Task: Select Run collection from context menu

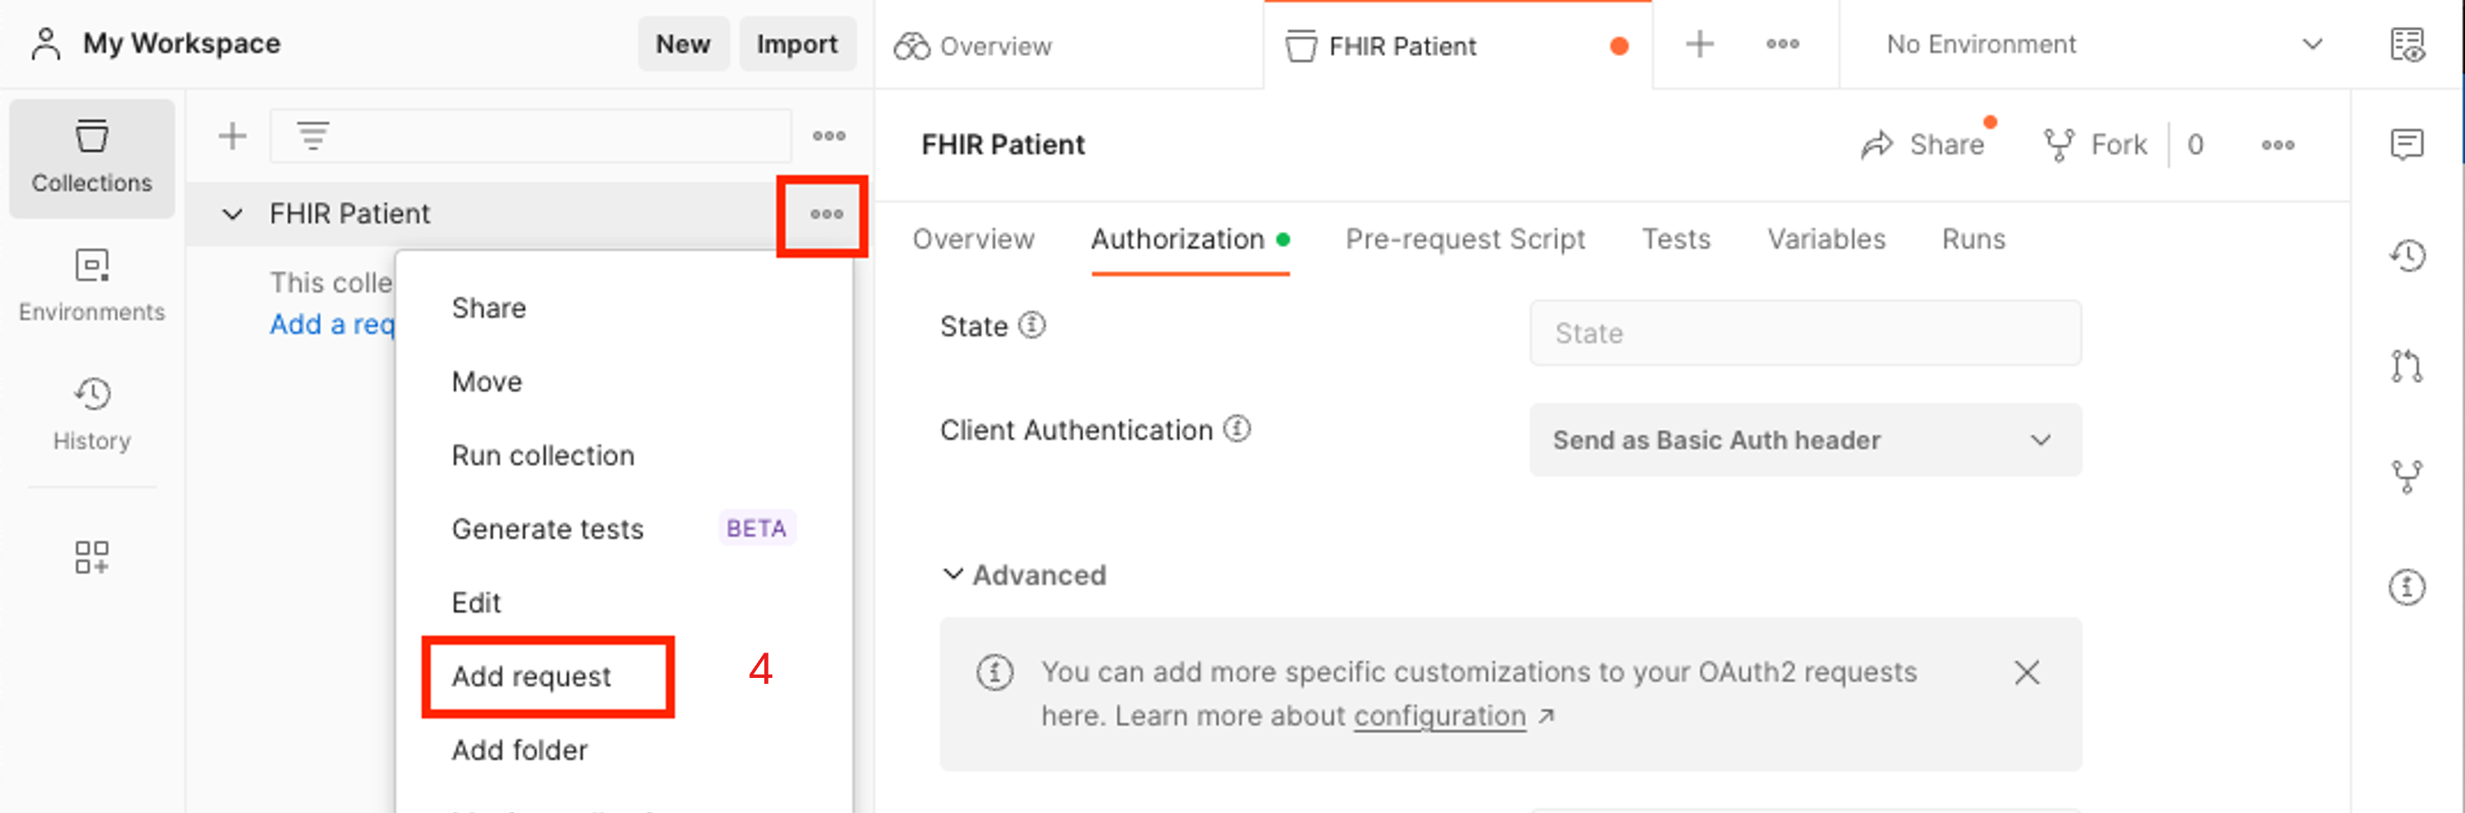Action: tap(542, 456)
